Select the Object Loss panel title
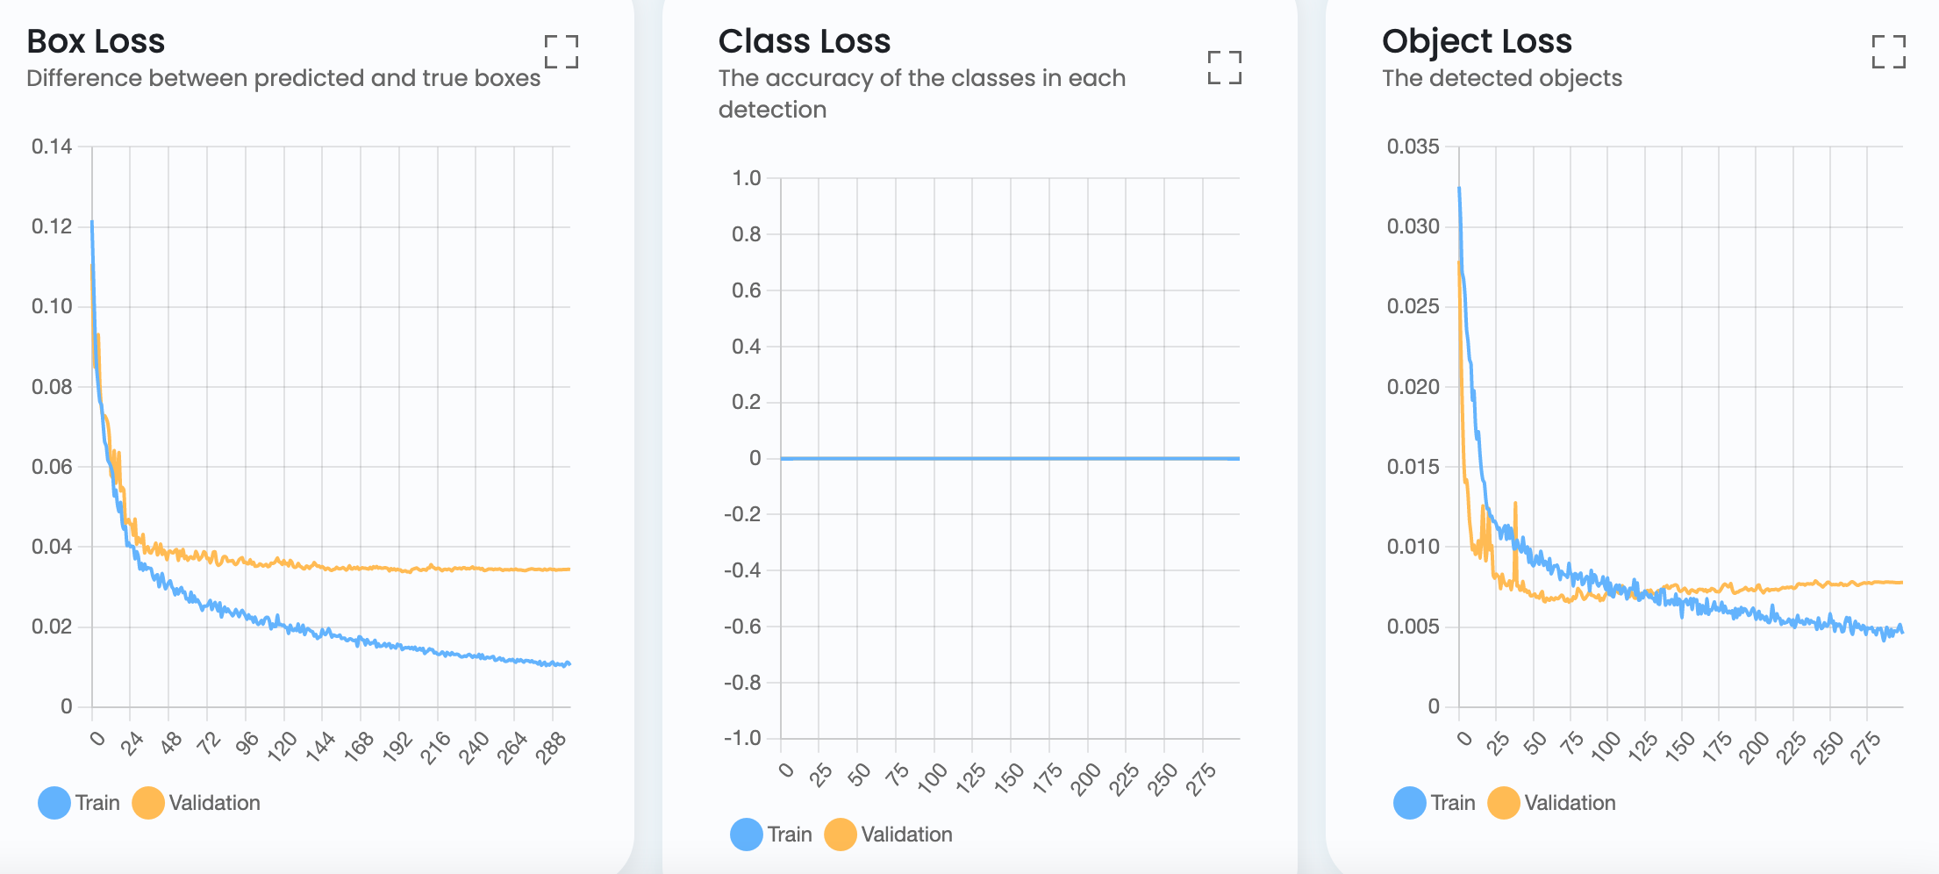The height and width of the screenshot is (874, 1939). (x=1477, y=40)
